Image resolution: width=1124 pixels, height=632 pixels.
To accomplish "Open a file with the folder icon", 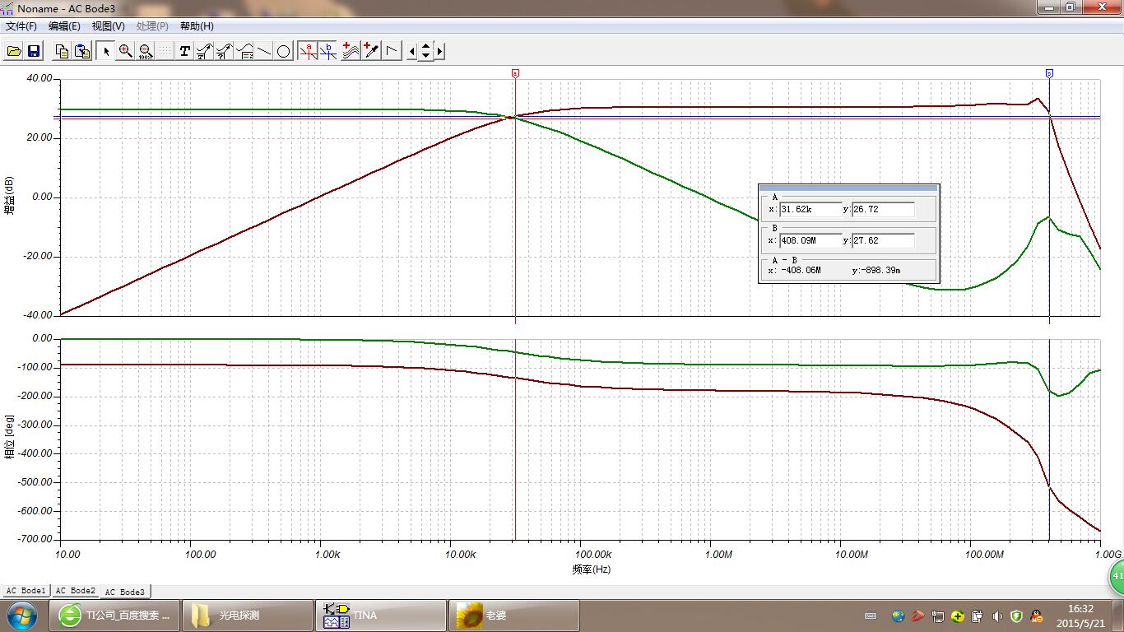I will 14,51.
